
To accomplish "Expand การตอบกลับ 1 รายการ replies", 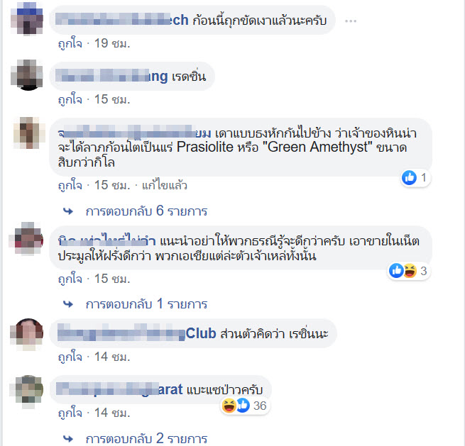I will [x=146, y=304].
